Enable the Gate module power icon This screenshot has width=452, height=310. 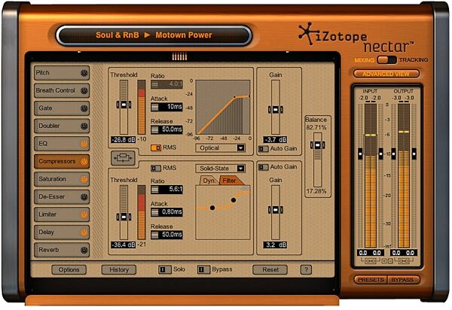tap(84, 108)
